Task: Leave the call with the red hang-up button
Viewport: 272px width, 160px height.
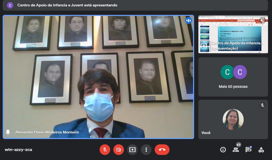Action: (x=162, y=150)
